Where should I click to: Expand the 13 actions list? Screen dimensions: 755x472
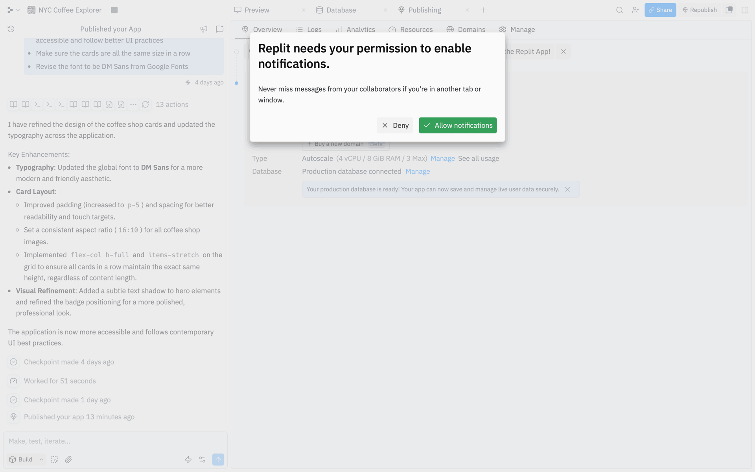pos(172,104)
